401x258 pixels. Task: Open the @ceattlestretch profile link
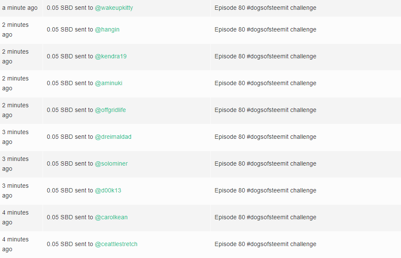pos(116,244)
